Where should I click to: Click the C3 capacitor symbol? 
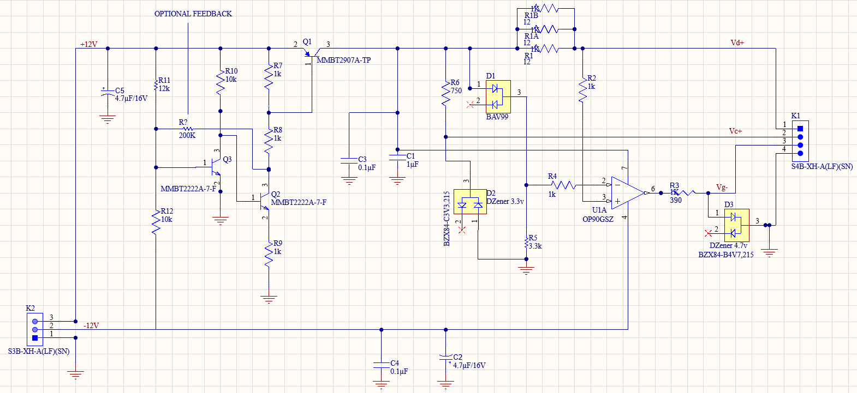(x=349, y=160)
